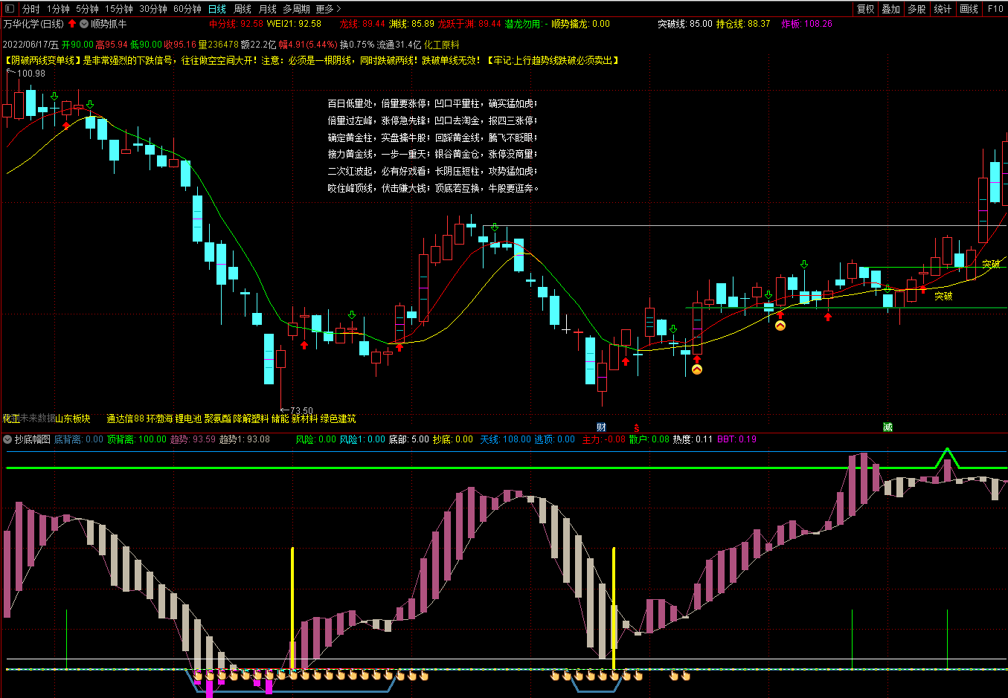This screenshot has height=698, width=1008.
Task: Click the 统计 statistics button
Action: [943, 9]
